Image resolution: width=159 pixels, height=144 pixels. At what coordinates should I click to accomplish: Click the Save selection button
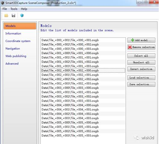point(141,84)
